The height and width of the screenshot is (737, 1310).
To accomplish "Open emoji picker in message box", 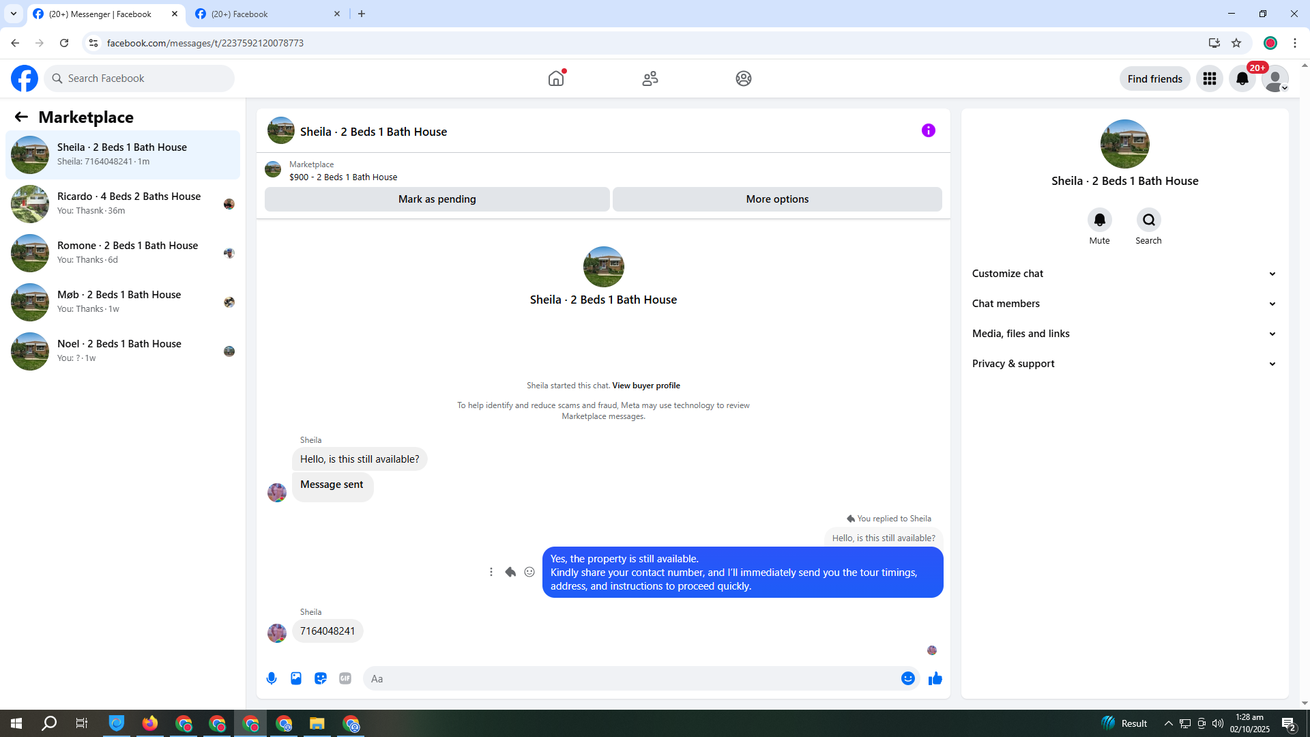I will [x=907, y=678].
